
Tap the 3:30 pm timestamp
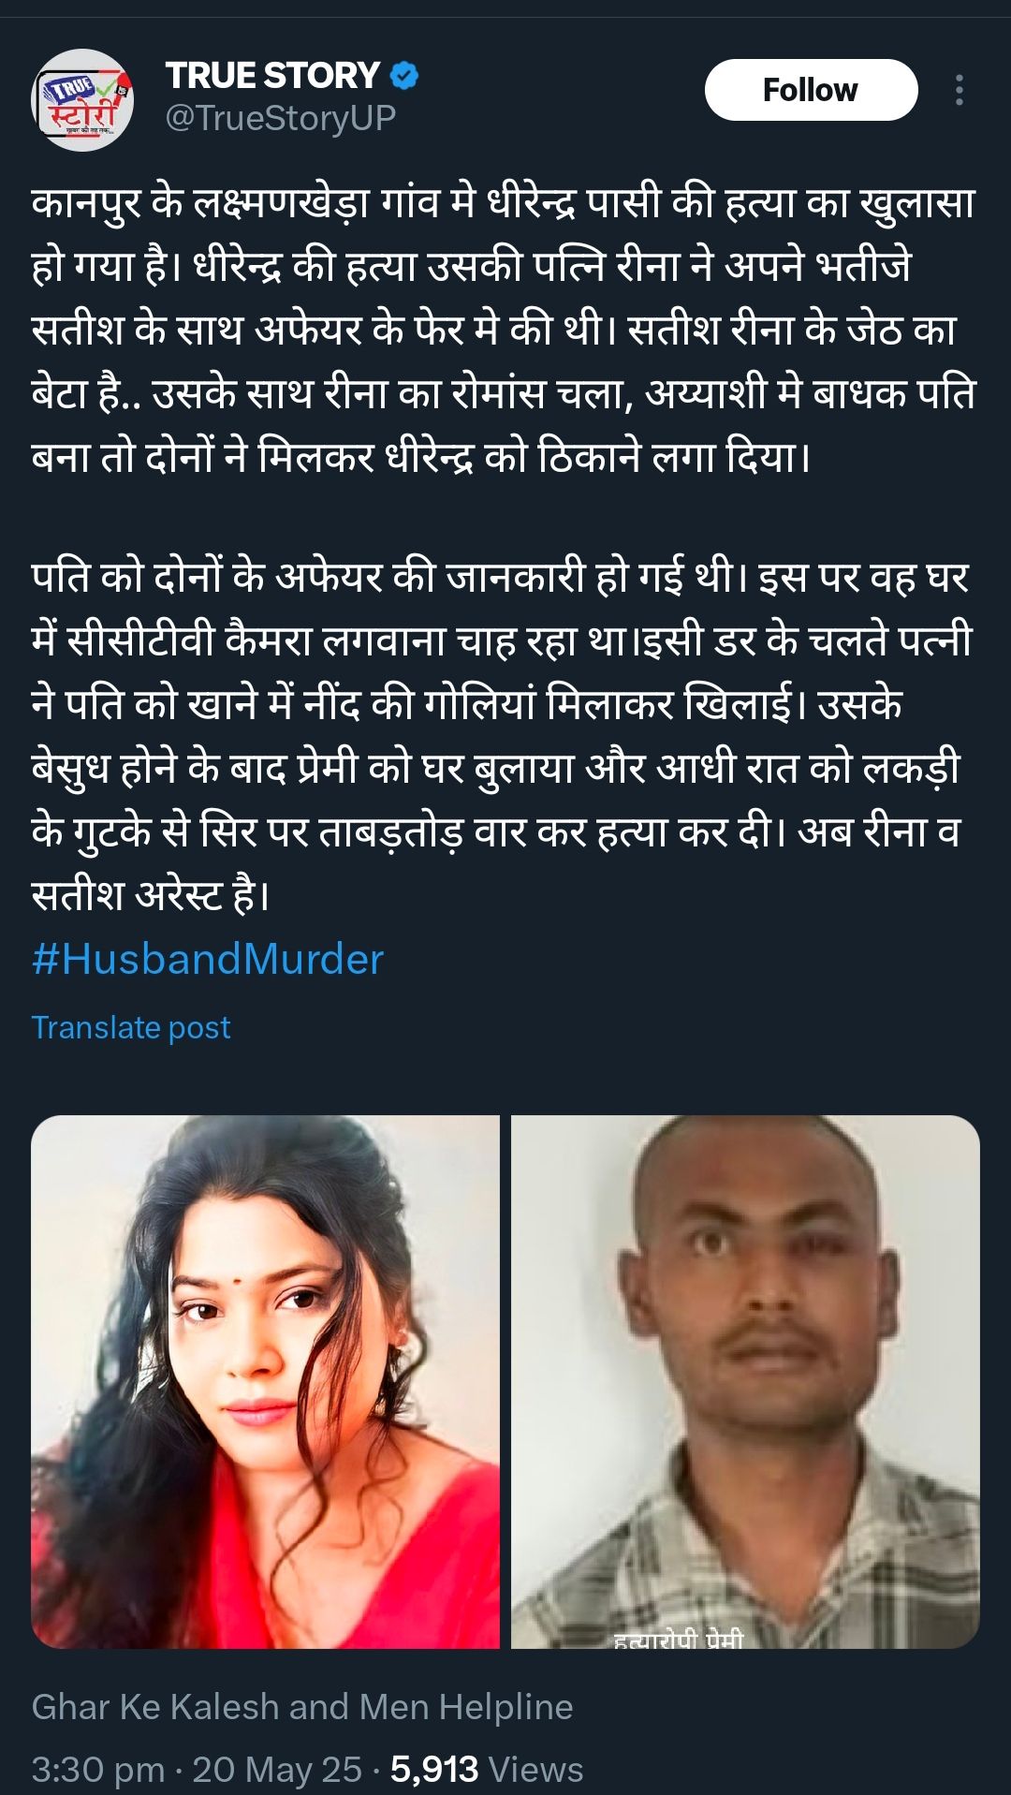coord(98,1770)
